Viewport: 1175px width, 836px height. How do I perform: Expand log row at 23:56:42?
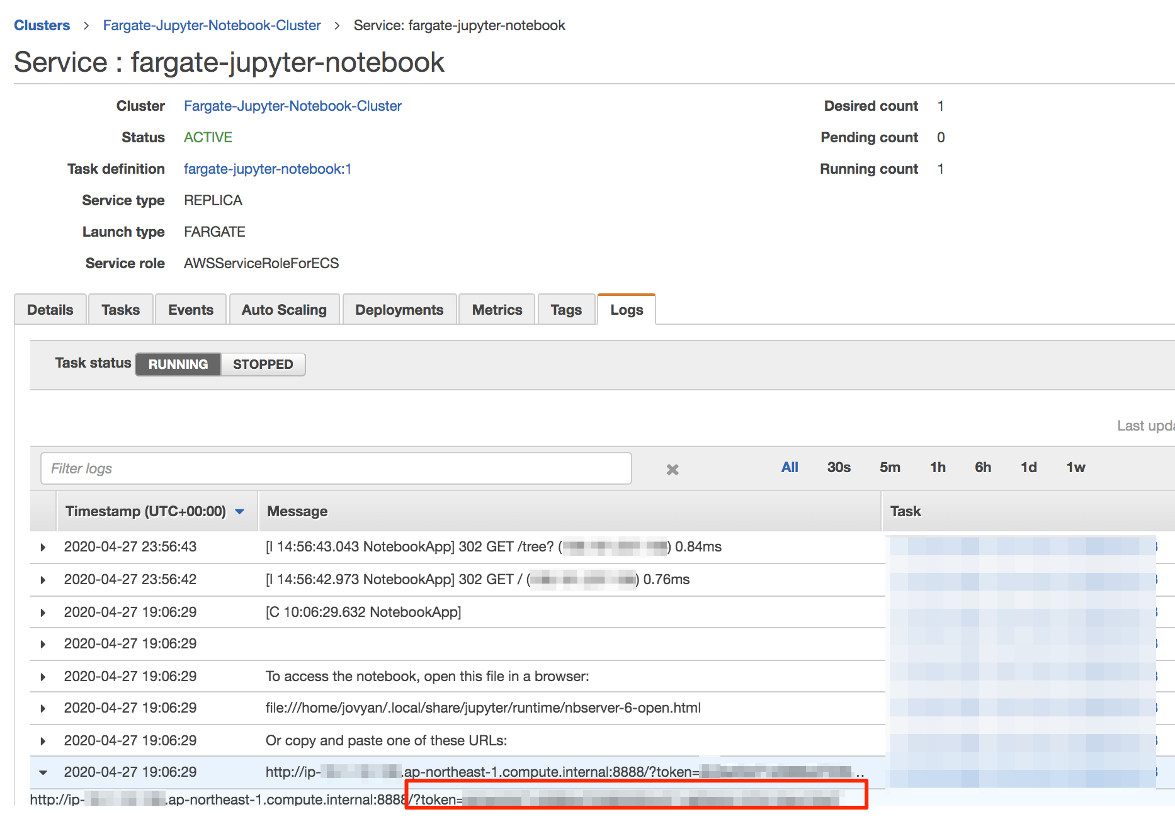click(x=43, y=580)
